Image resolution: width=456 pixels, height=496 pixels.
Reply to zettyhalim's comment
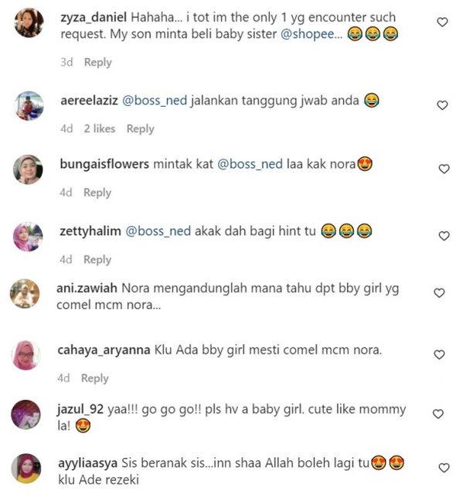tap(97, 259)
